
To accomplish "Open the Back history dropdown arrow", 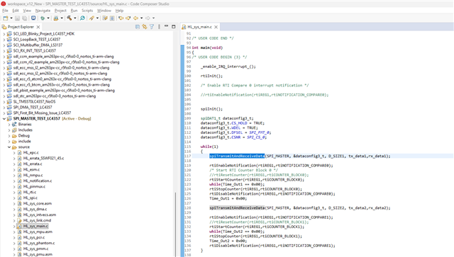I will (x=142, y=18).
